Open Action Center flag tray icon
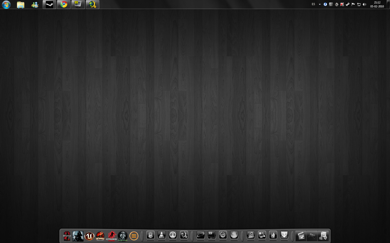 pyautogui.click(x=353, y=4)
